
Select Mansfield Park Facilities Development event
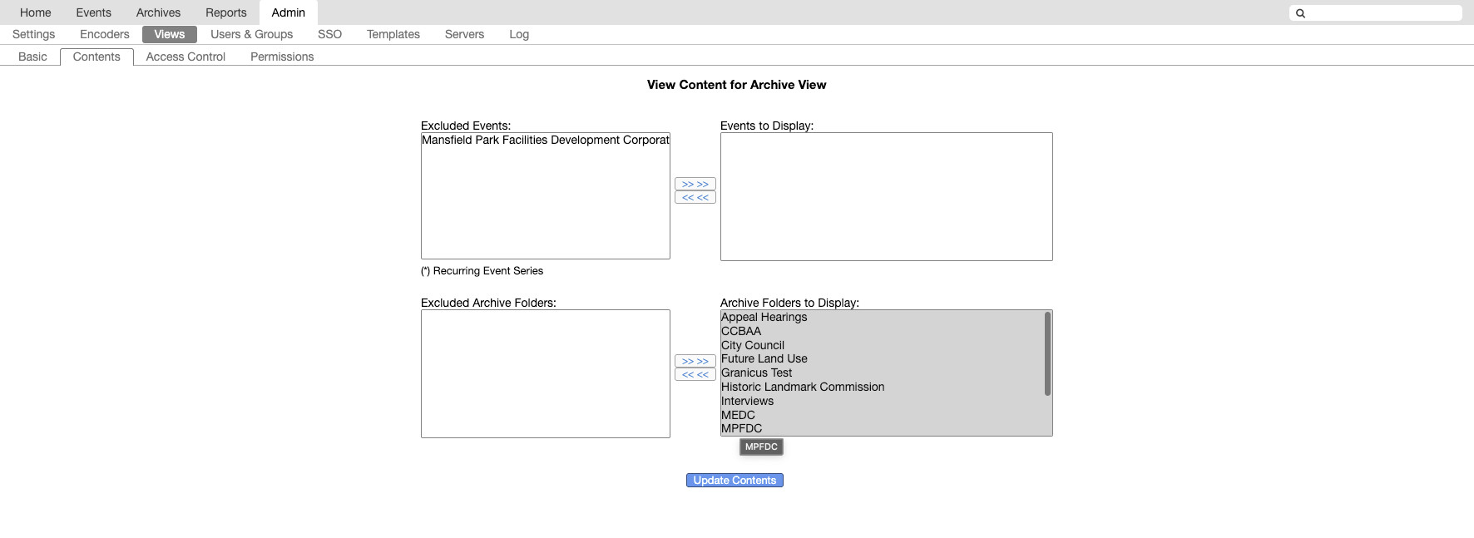tap(545, 141)
